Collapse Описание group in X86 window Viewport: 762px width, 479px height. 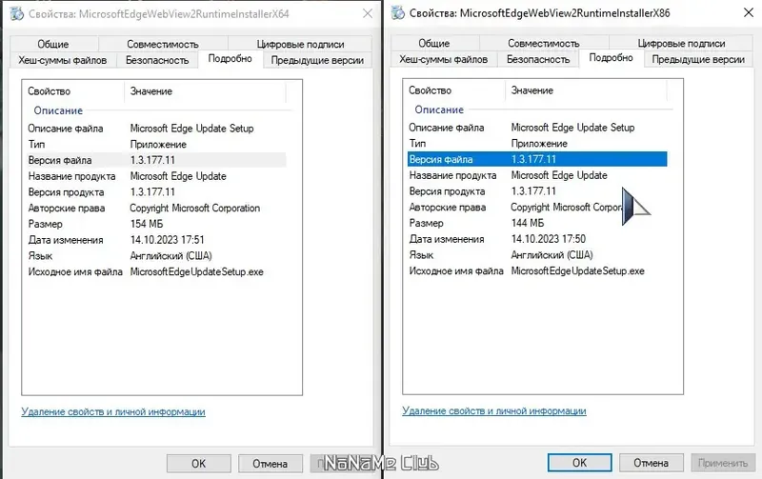pos(439,110)
